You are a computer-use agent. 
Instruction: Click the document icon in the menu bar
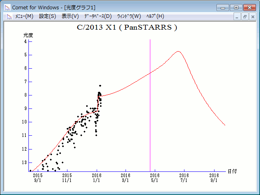tap(9, 16)
